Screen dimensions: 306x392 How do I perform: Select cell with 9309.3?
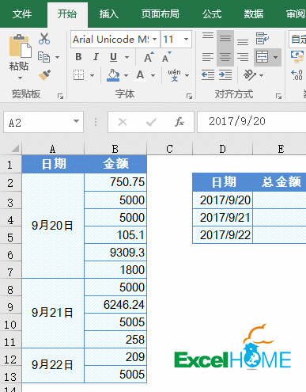115,253
